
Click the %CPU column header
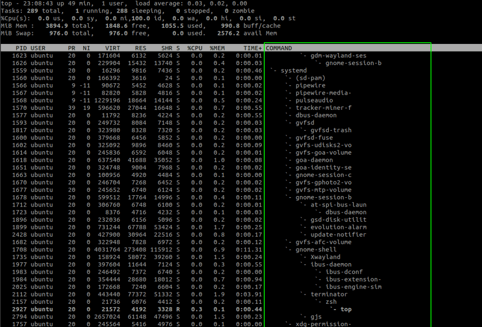tap(195, 48)
